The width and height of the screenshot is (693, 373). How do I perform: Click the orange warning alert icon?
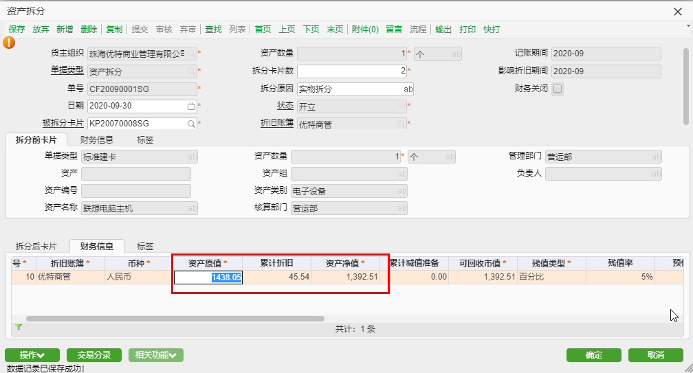point(9,42)
